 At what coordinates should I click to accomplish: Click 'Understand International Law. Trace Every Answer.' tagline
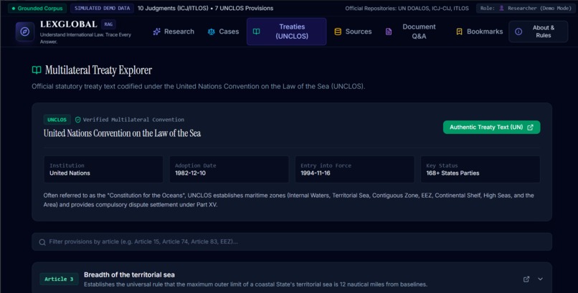(85, 38)
